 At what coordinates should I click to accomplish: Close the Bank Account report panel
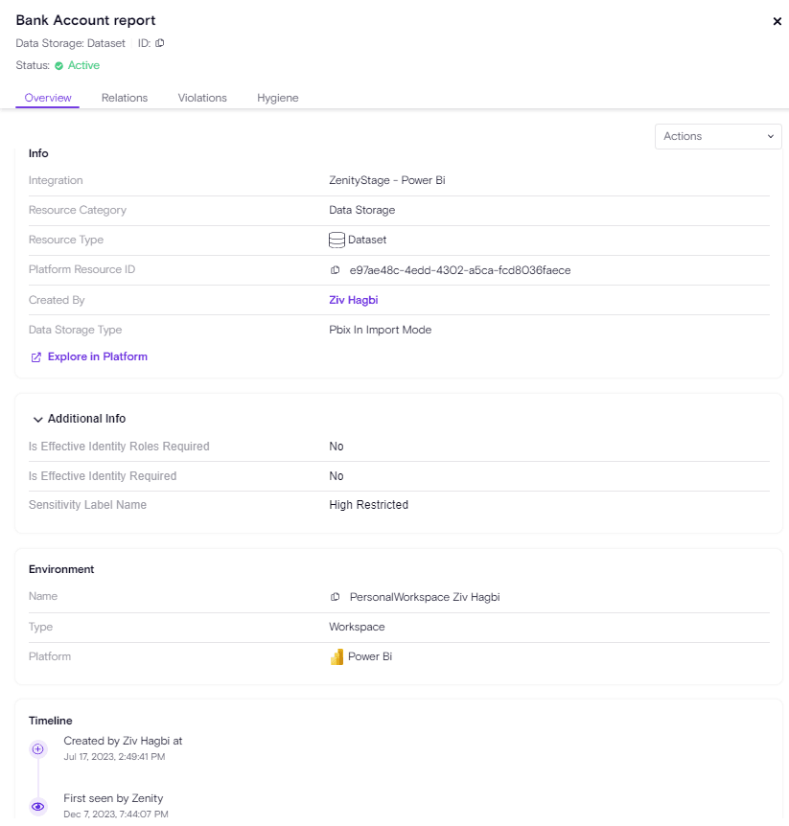coord(777,21)
